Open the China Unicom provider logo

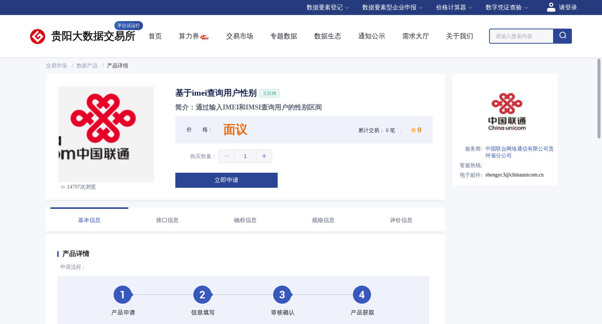pyautogui.click(x=507, y=112)
